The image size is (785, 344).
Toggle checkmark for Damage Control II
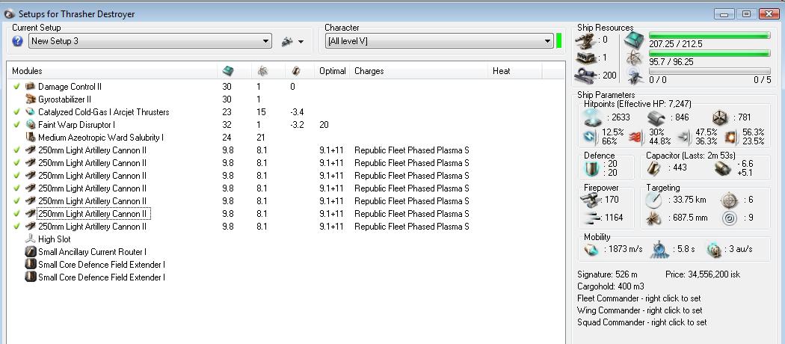coord(16,87)
